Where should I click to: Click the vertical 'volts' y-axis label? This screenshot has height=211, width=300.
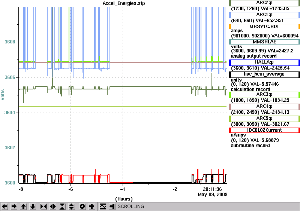pyautogui.click(x=3, y=95)
